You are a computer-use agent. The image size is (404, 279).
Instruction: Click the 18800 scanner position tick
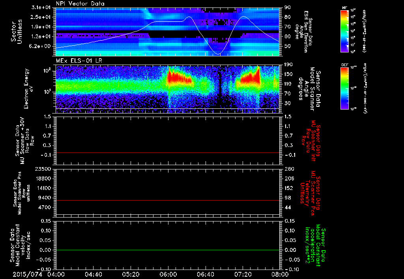click(43, 179)
